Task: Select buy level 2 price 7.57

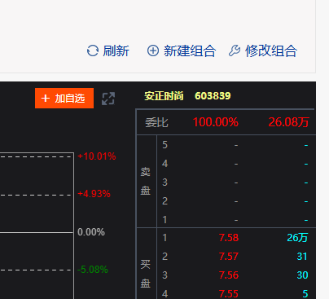Action: [229, 257]
